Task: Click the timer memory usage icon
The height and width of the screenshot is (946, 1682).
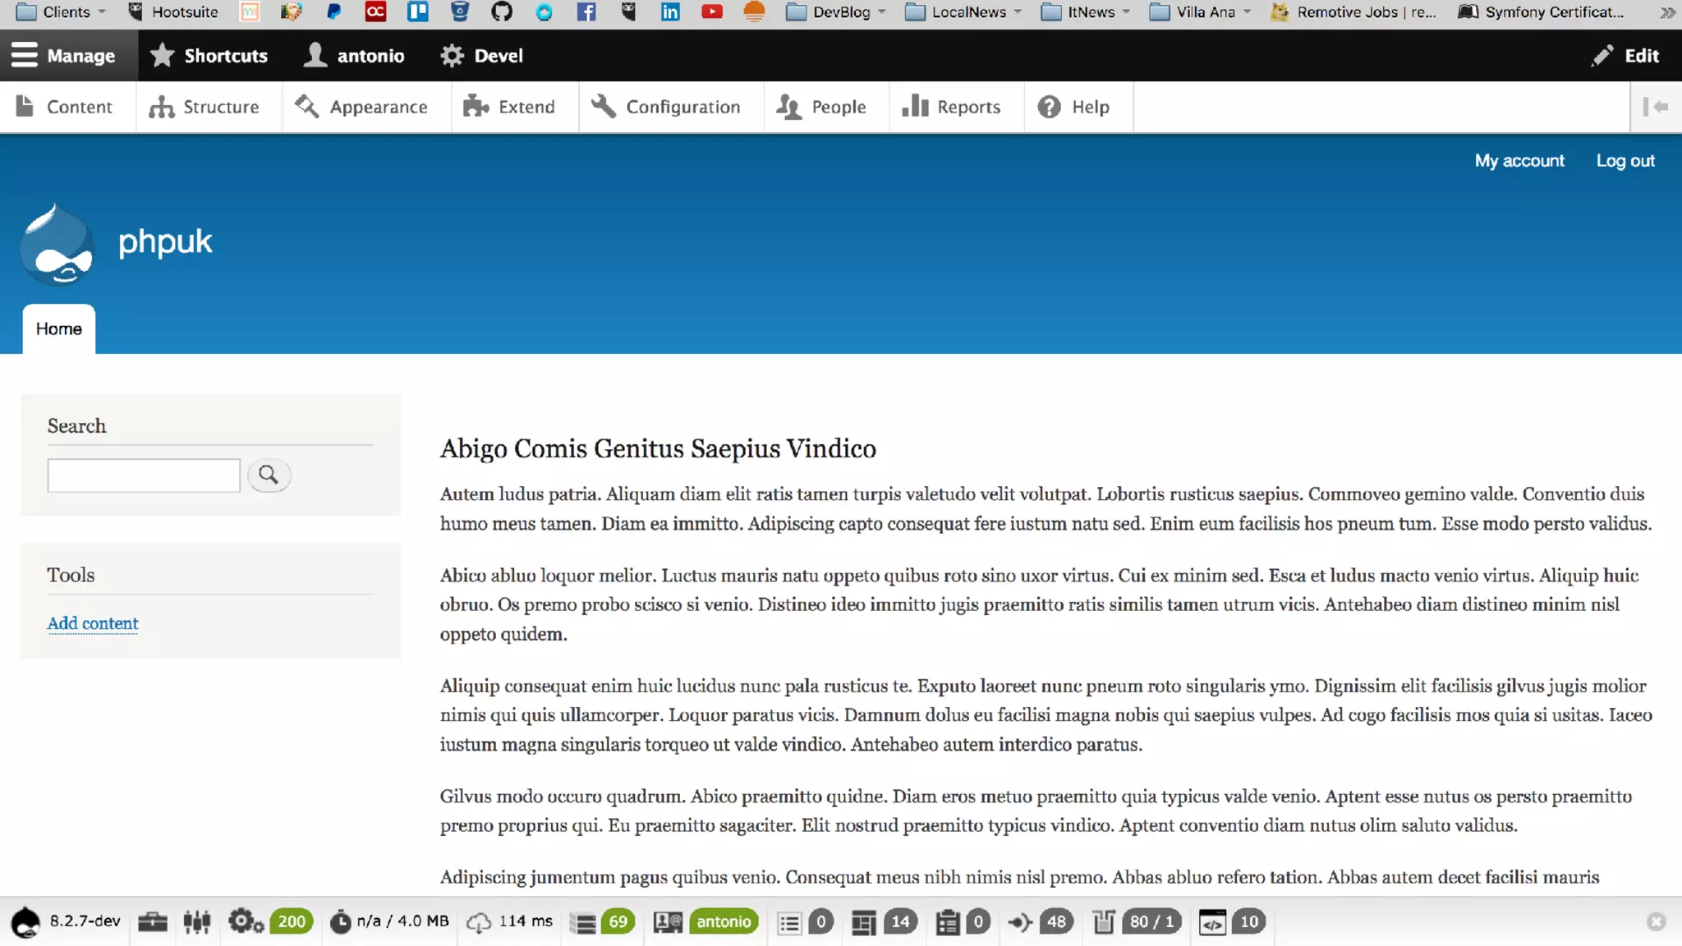Action: pyautogui.click(x=340, y=921)
